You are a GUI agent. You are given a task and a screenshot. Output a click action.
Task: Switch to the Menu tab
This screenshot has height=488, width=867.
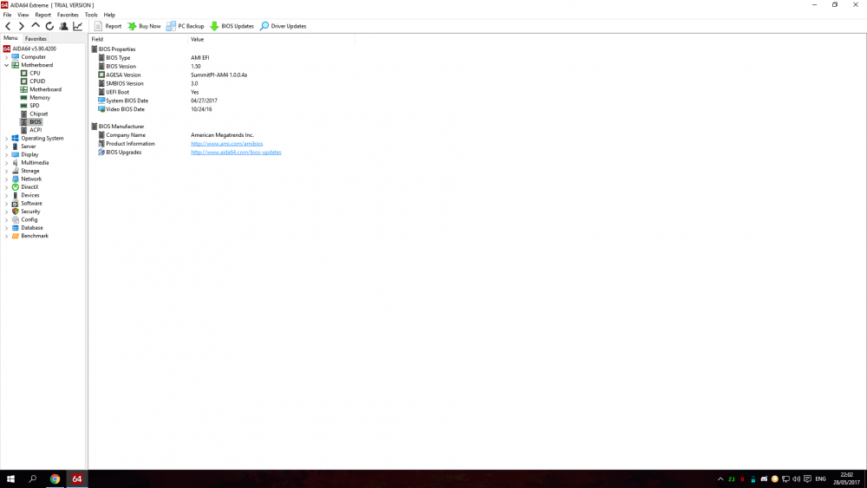(x=10, y=38)
